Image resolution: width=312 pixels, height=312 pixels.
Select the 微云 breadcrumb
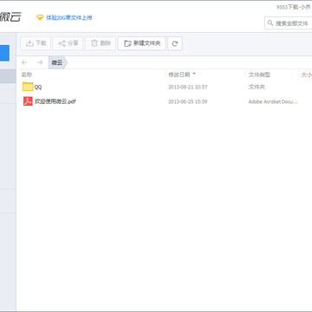pyautogui.click(x=57, y=62)
